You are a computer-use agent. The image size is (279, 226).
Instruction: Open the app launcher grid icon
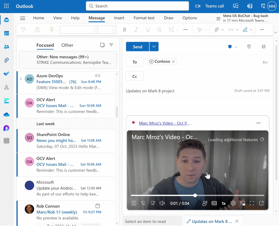click(6, 6)
